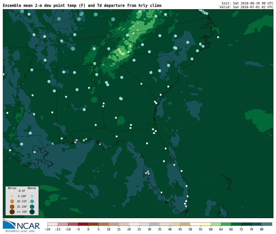Pick the dark red swatch between -5 and 0
Screen dimensions: 276x234
(x=83, y=224)
